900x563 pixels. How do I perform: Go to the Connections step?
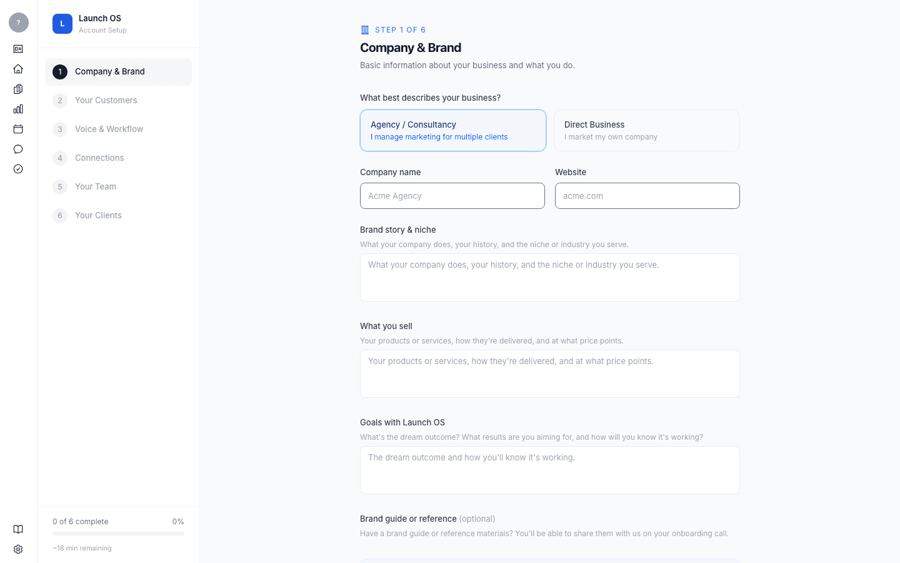tap(118, 158)
